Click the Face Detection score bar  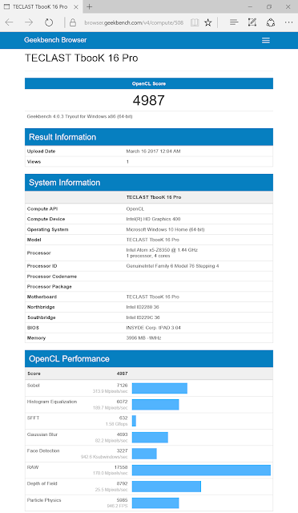click(144, 454)
